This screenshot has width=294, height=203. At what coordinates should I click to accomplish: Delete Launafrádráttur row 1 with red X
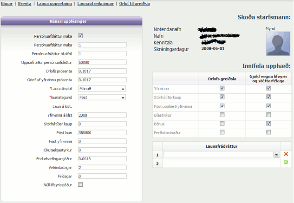point(286,154)
